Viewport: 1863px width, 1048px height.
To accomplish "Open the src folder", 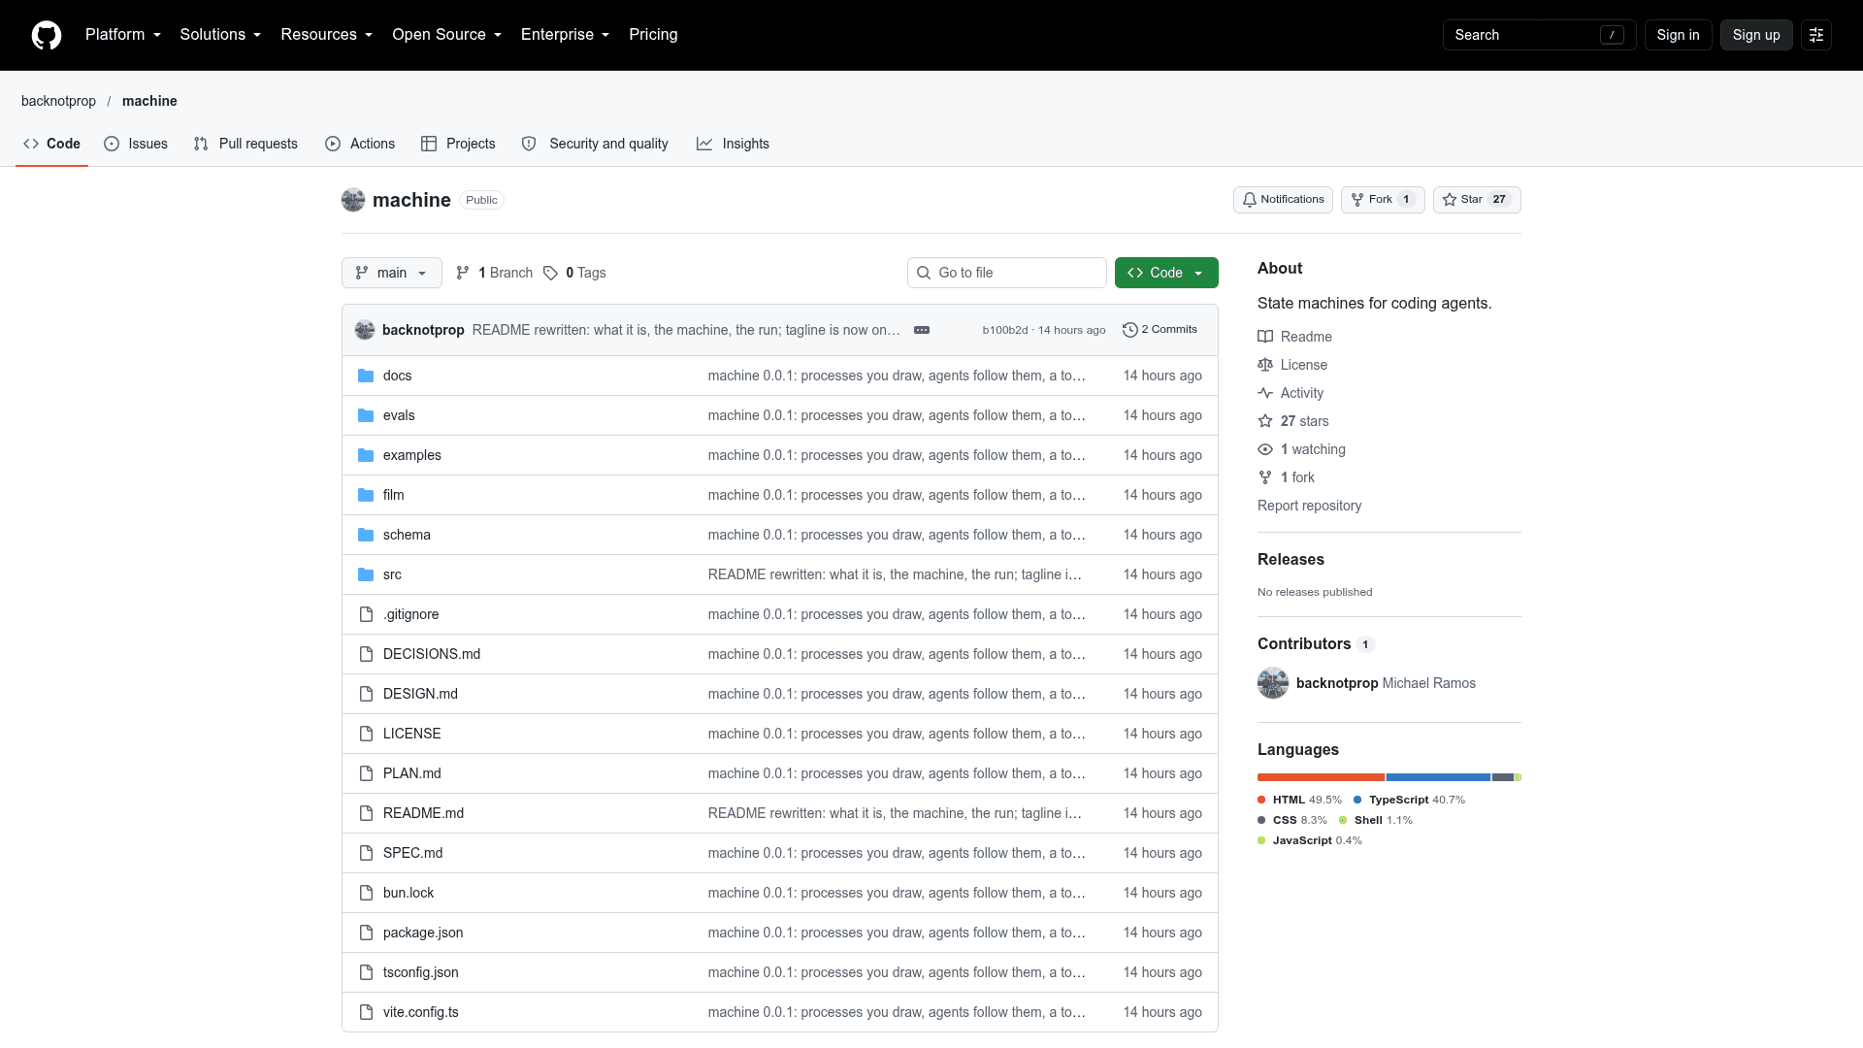I will [x=392, y=574].
